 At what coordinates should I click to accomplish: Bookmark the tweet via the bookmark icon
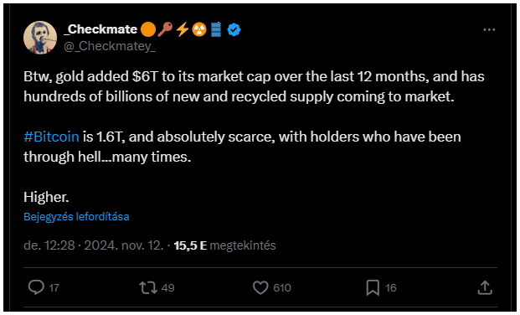(373, 288)
